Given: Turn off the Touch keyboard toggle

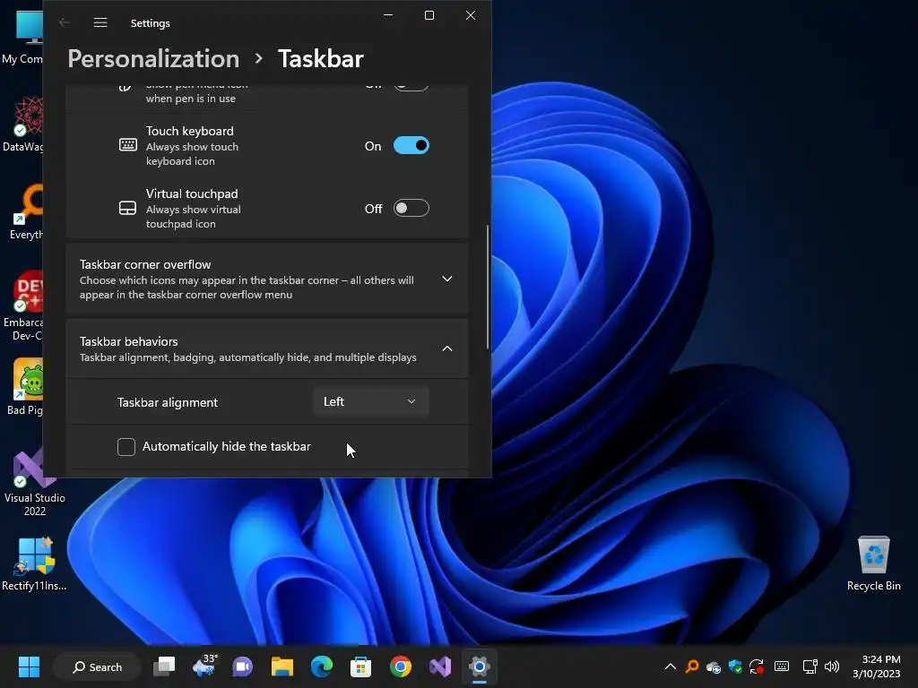Looking at the screenshot, I should (x=411, y=146).
